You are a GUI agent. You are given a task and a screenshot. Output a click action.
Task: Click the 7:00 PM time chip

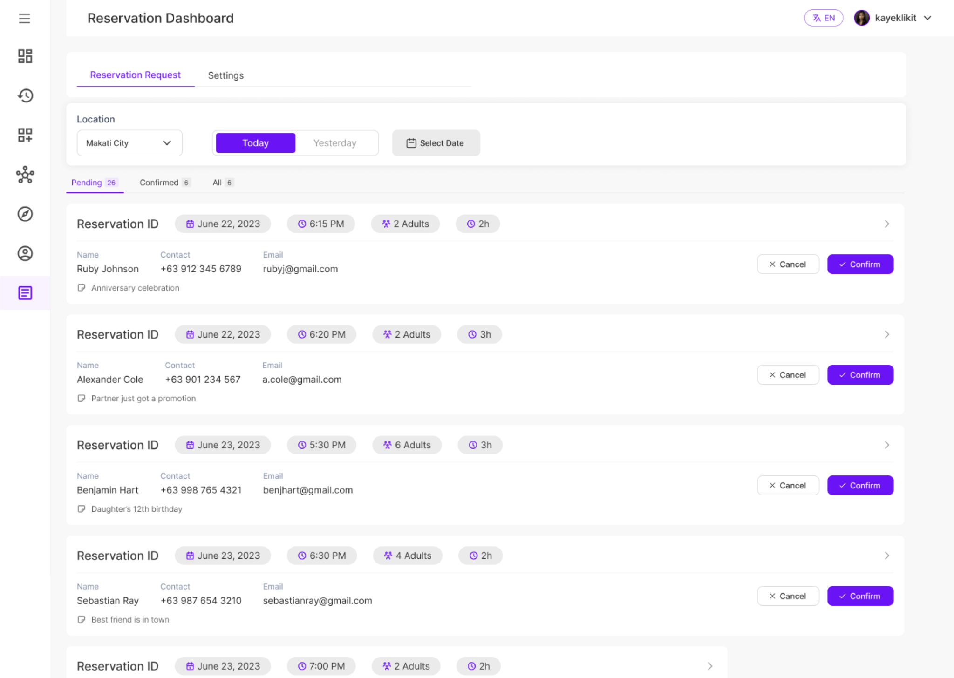point(321,666)
